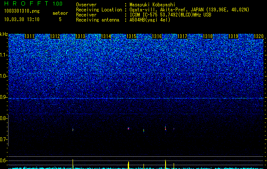Click the 1312 time marker
Viewport: 267px width, 169px height.
(x=55, y=36)
